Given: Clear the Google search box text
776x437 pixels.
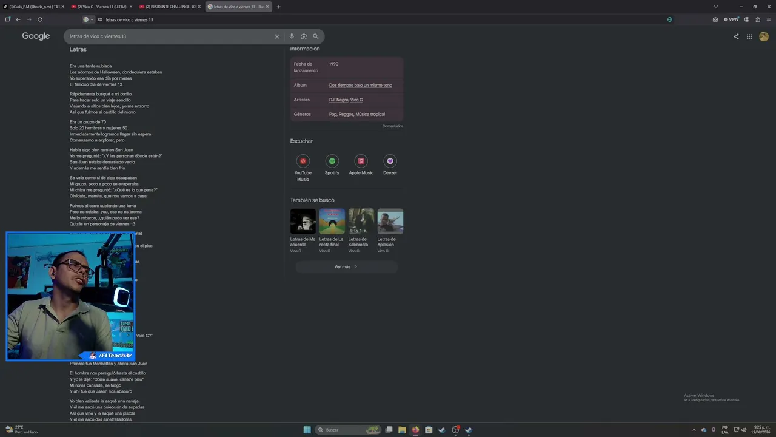Looking at the screenshot, I should [x=277, y=36].
